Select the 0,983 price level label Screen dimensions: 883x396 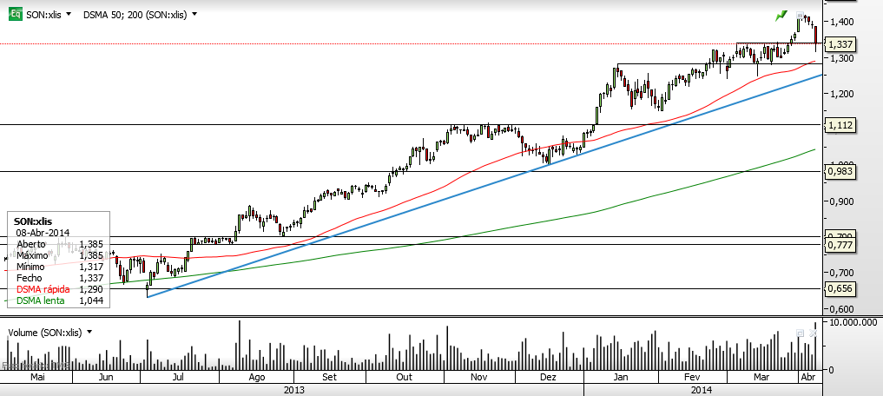coord(840,172)
